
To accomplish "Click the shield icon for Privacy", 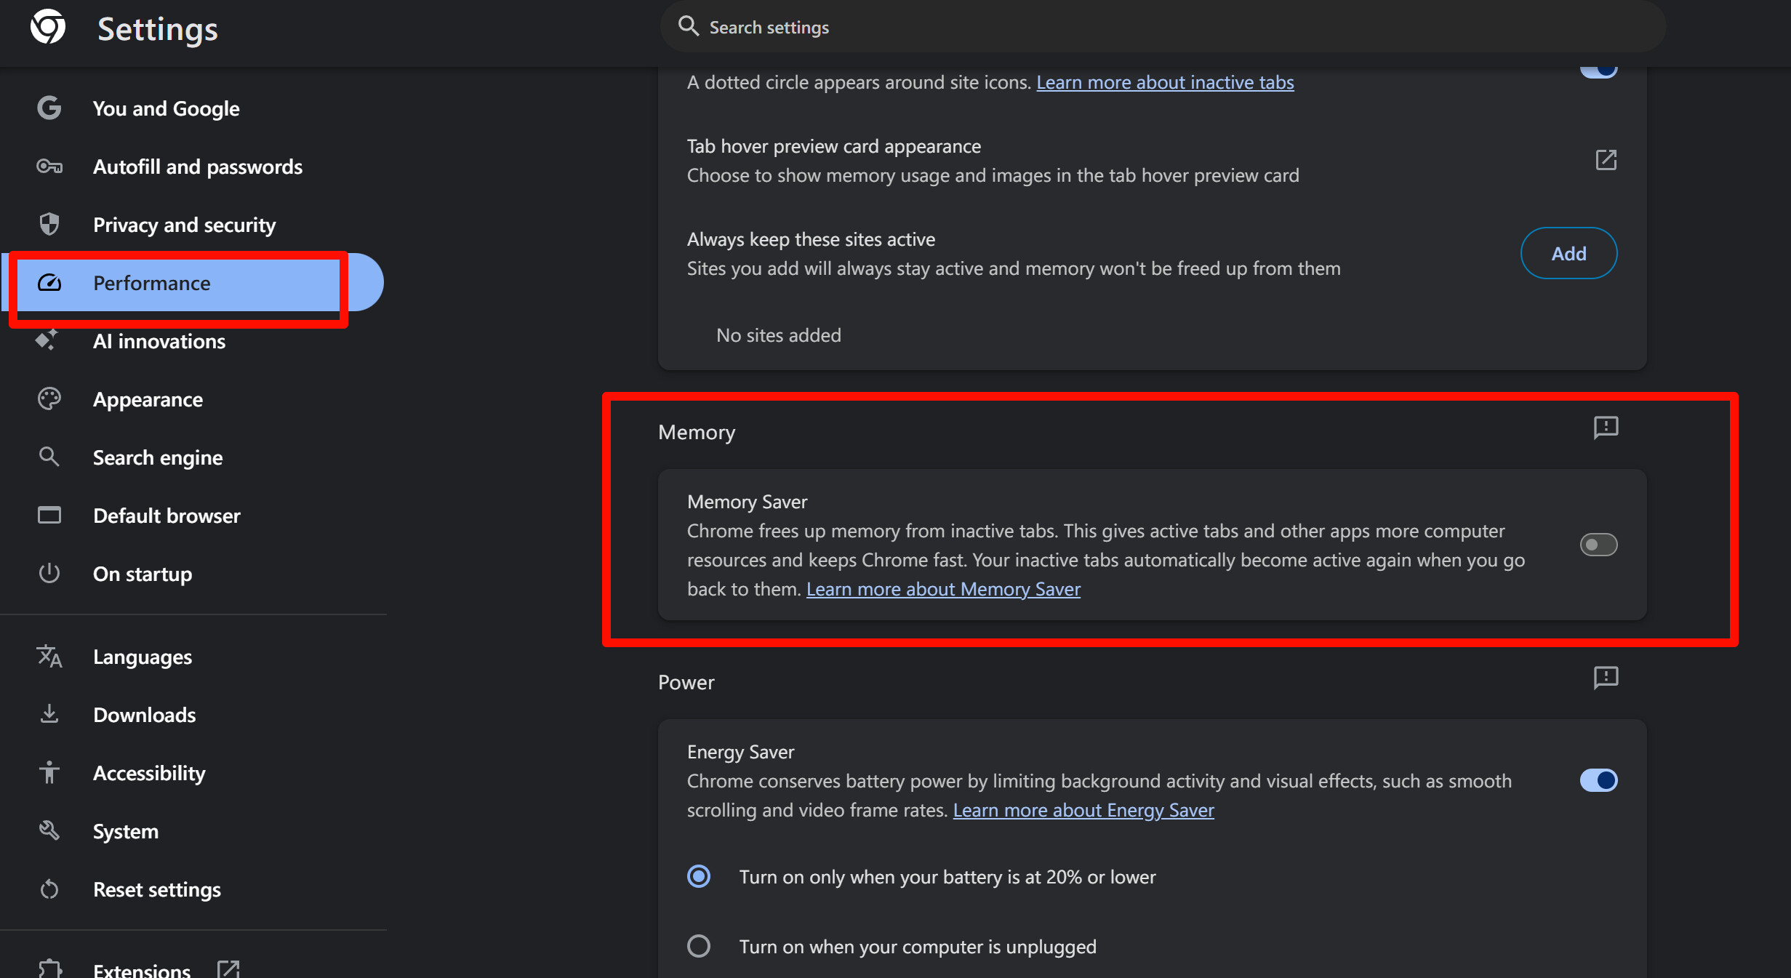I will click(x=49, y=224).
